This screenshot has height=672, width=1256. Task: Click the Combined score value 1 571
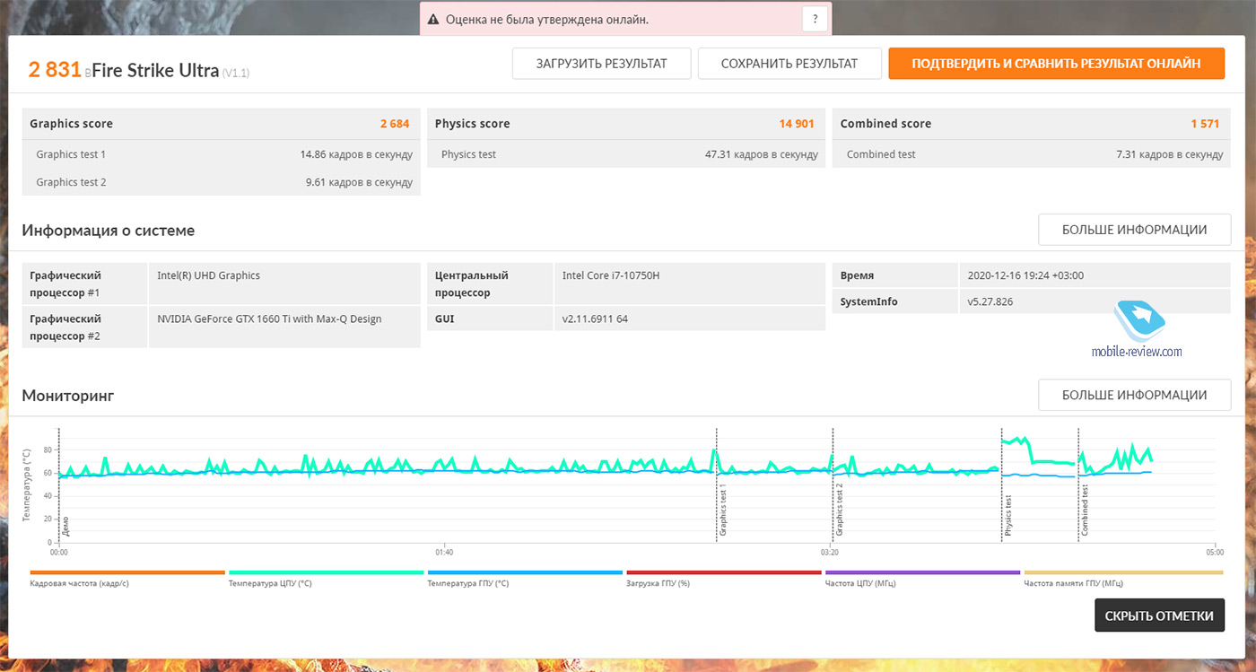pos(1204,124)
